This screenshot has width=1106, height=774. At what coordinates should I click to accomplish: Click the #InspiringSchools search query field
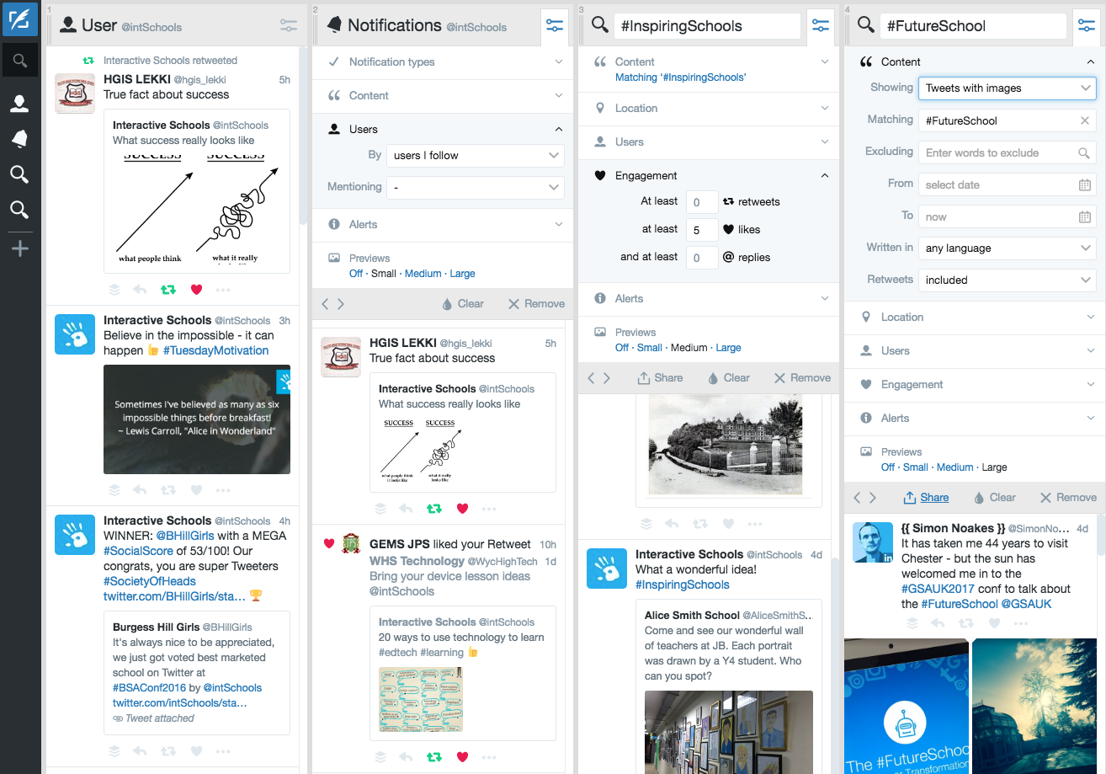pyautogui.click(x=707, y=26)
